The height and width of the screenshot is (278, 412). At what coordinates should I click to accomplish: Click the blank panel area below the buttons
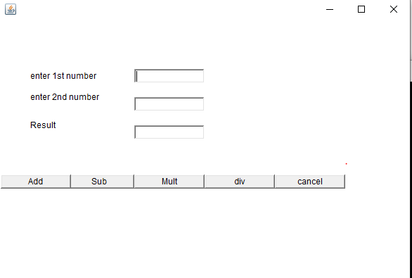205,233
